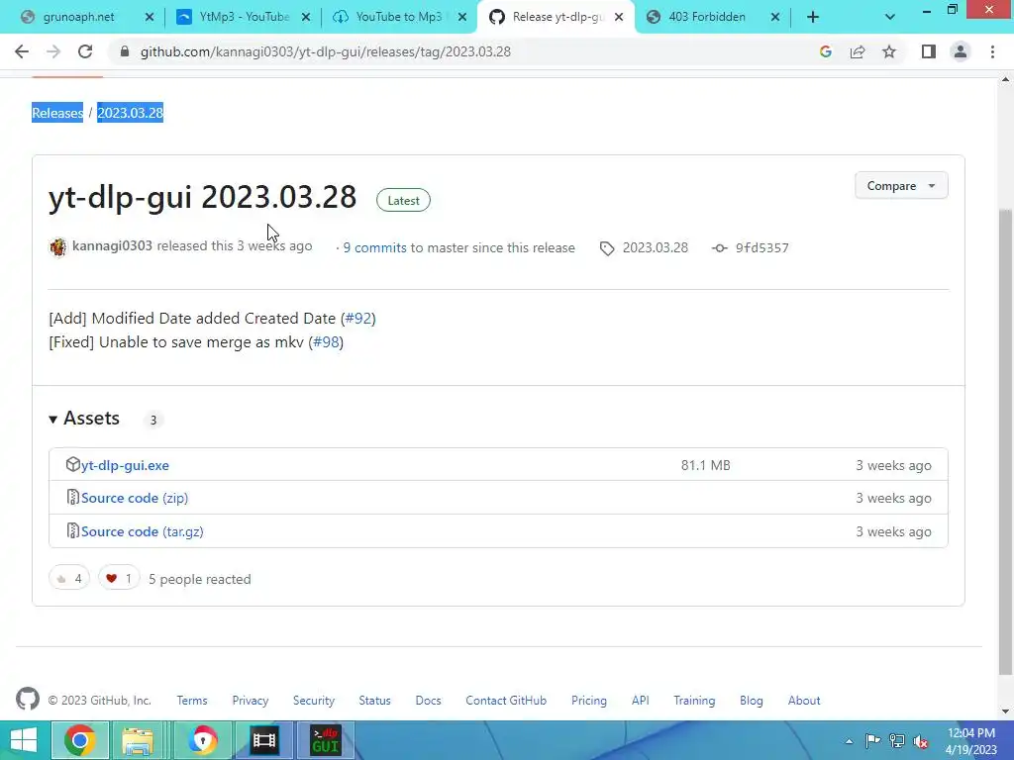The width and height of the screenshot is (1014, 760).
Task: Open File Explorer from the taskbar
Action: 138,740
